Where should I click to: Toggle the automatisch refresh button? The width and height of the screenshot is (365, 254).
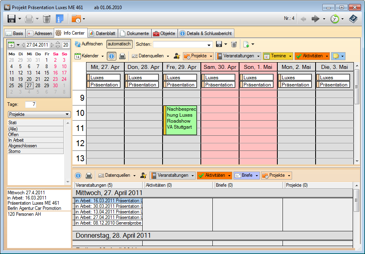click(x=119, y=44)
